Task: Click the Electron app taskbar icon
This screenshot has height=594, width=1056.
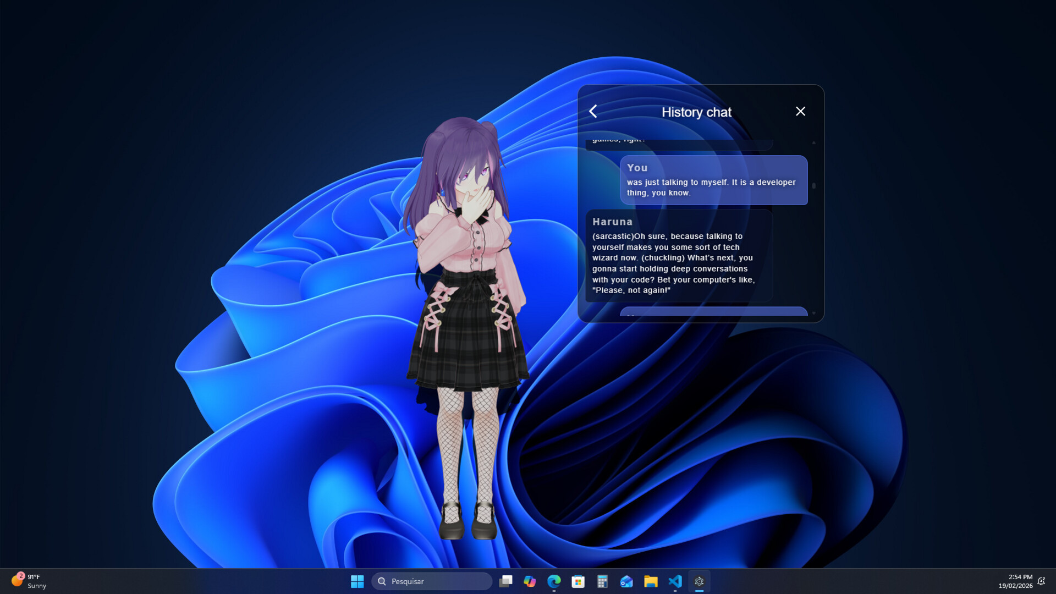Action: pyautogui.click(x=699, y=581)
